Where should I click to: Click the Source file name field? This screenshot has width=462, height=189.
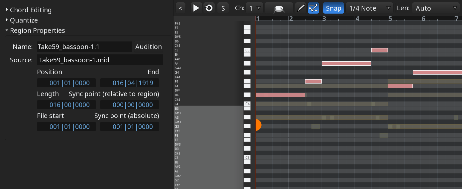[100, 60]
